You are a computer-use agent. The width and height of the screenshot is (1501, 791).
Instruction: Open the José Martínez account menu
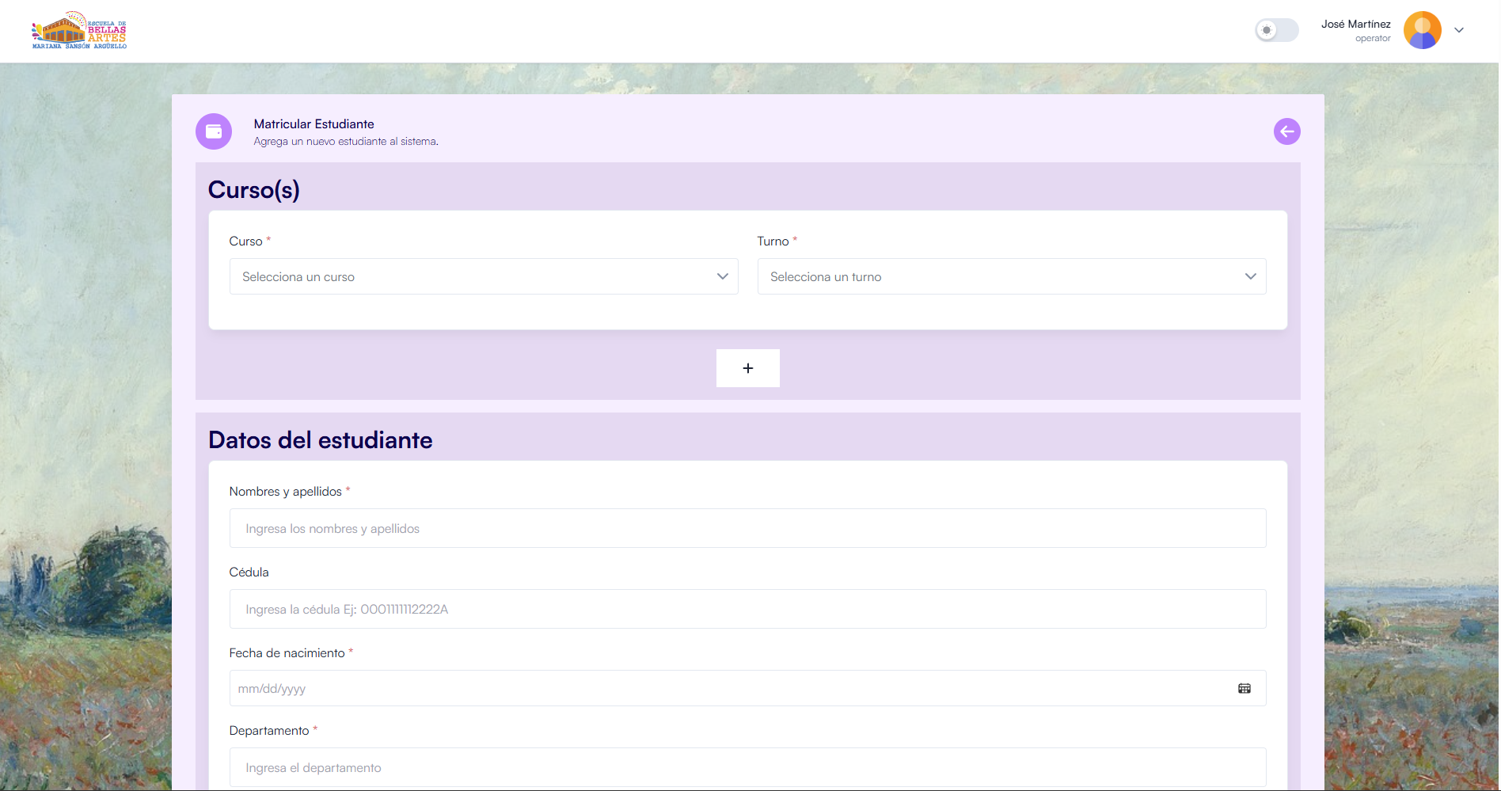tap(1355, 24)
